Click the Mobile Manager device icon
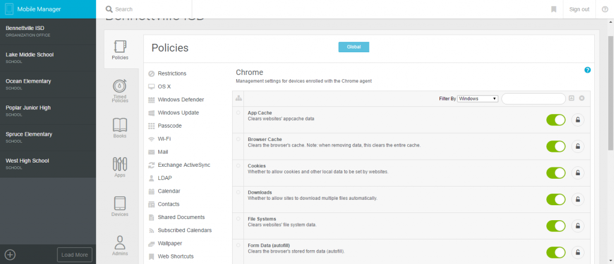Screen dimensions: 614x264 tap(10, 9)
